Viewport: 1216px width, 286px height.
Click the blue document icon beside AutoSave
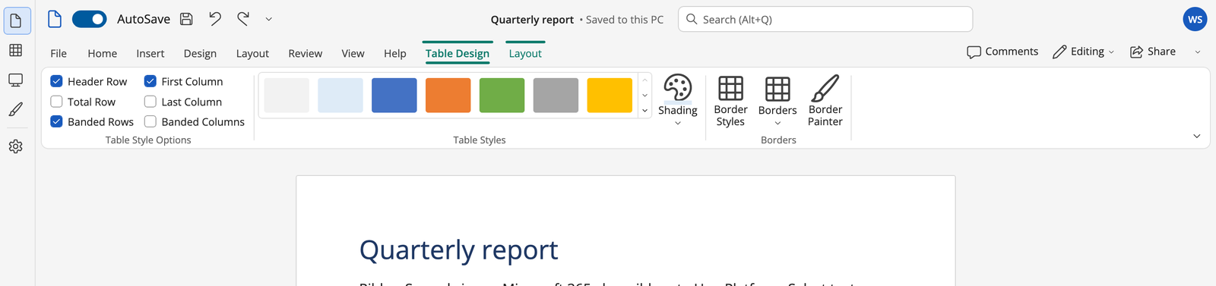(55, 19)
